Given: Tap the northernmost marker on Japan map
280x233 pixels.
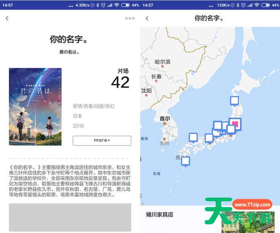Looking at the screenshot, I should (234, 101).
